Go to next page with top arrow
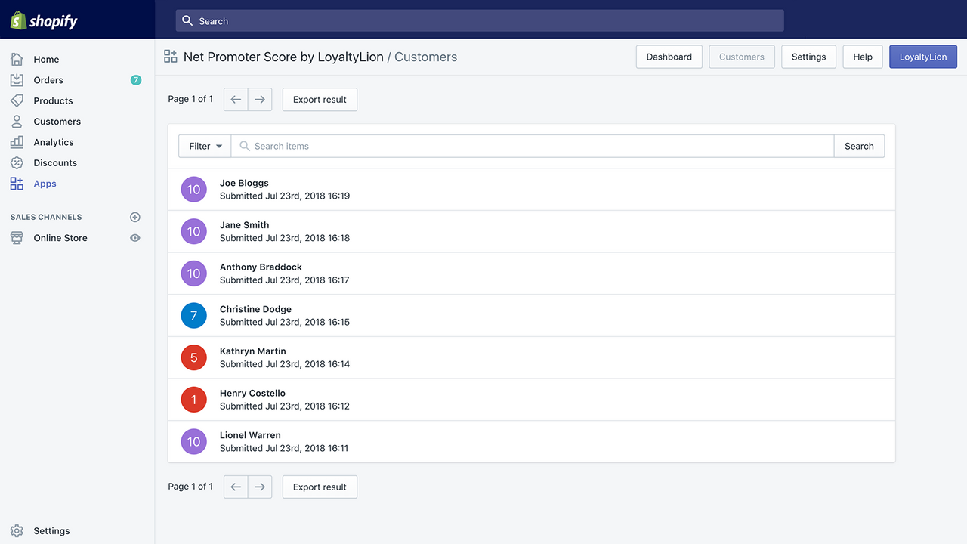 coord(260,99)
